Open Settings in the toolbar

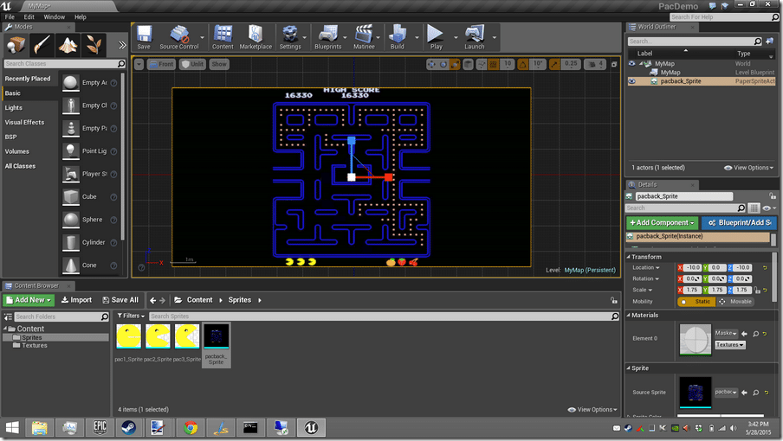click(x=290, y=37)
